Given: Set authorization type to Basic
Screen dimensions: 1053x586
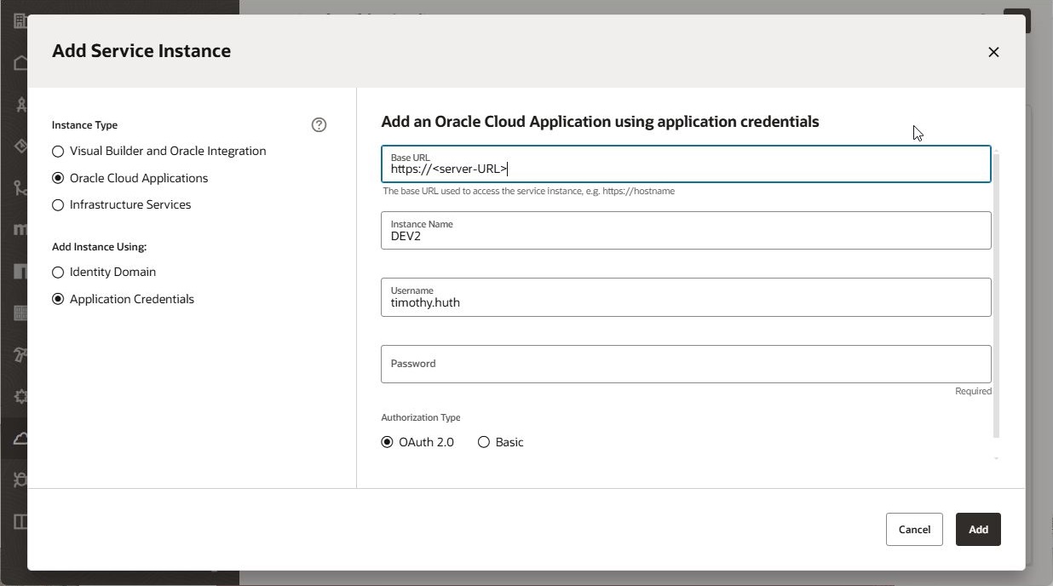Looking at the screenshot, I should click(484, 442).
